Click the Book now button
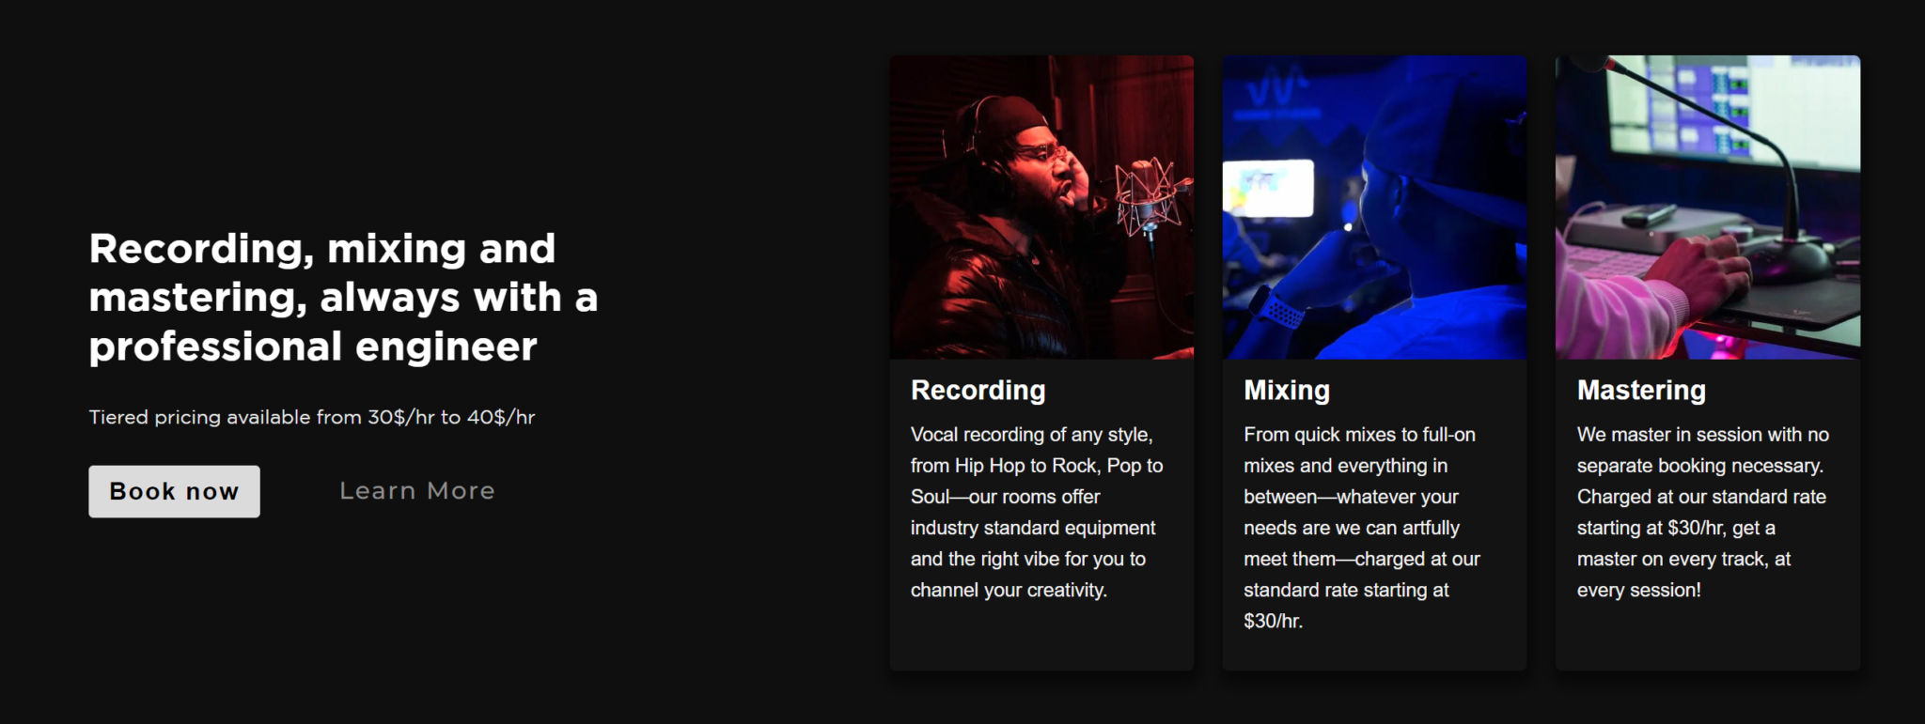Viewport: 1925px width, 724px height. [174, 491]
